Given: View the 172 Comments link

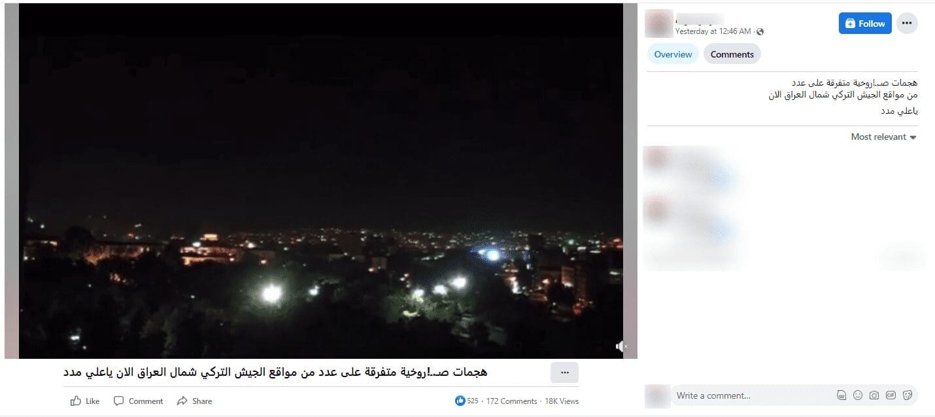Looking at the screenshot, I should coord(512,401).
